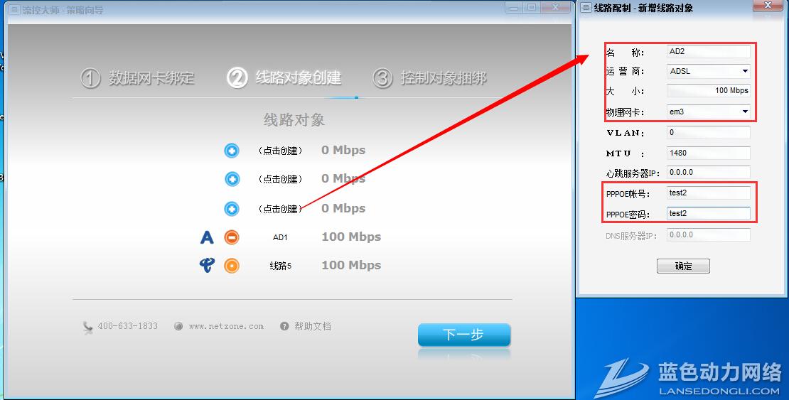
Task: Remove AD1 line using the minus icon
Action: pyautogui.click(x=232, y=237)
